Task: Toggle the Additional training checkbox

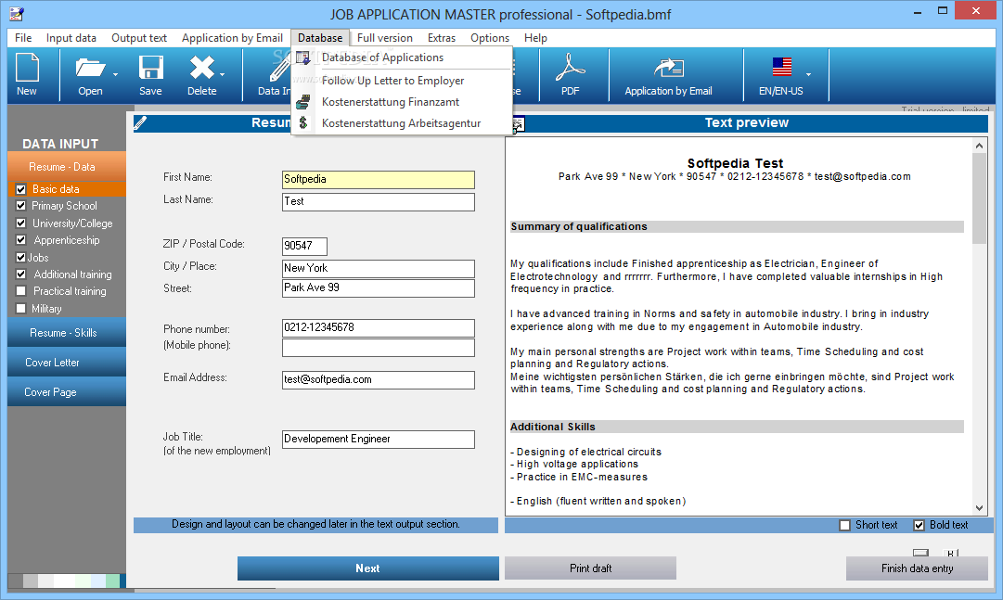Action: [x=21, y=274]
